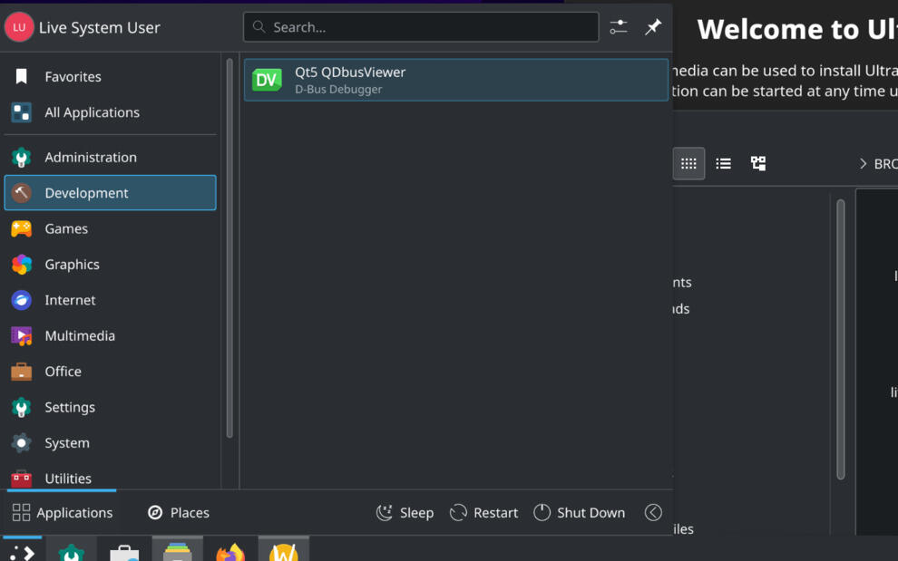Click the Restart button
The image size is (898, 561).
click(484, 512)
